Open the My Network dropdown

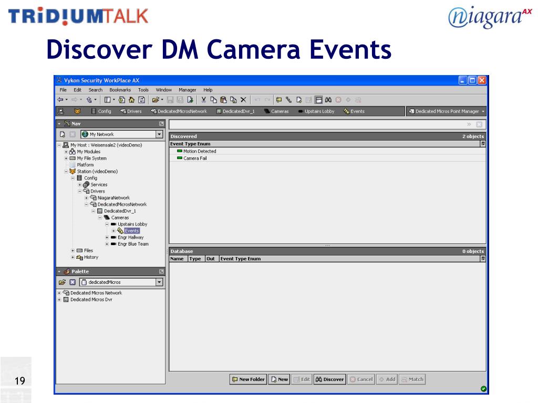(159, 134)
